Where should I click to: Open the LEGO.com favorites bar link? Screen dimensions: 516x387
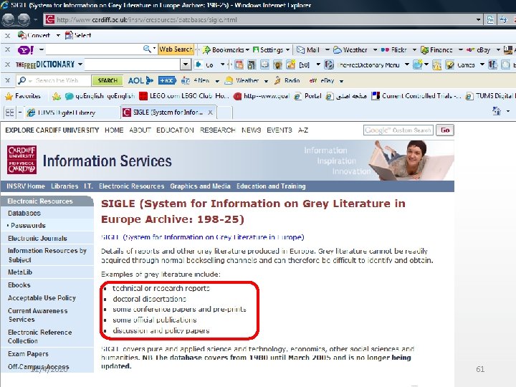pyautogui.click(x=184, y=96)
